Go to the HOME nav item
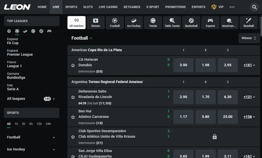 (42, 7)
